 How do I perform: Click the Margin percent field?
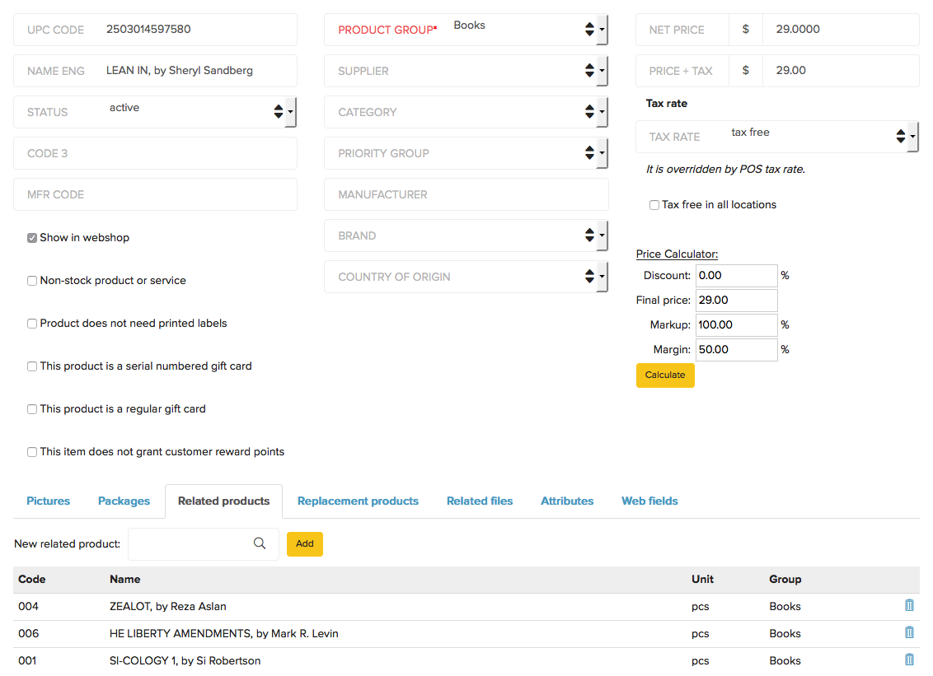click(x=737, y=350)
